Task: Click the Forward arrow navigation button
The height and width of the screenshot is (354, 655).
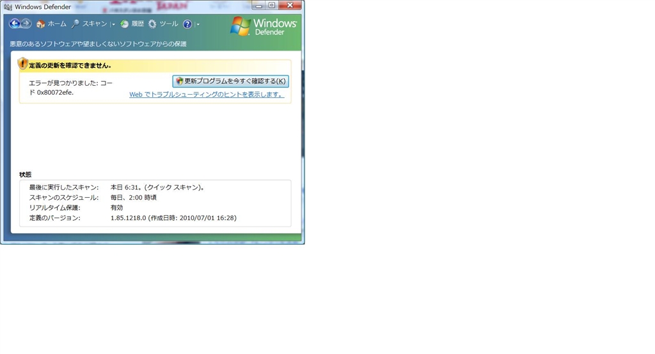Action: pyautogui.click(x=26, y=24)
